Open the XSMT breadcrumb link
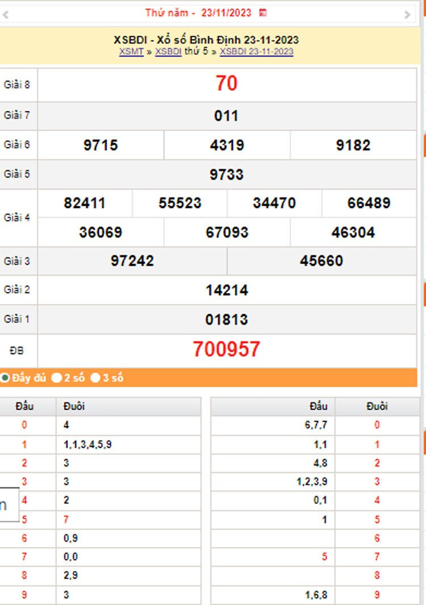 coord(131,52)
